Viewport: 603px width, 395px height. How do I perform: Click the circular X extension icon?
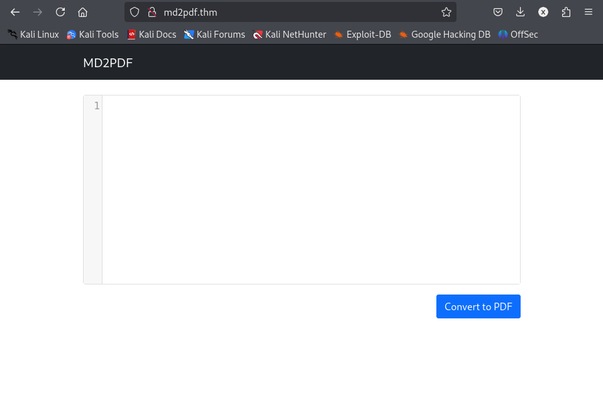tap(543, 13)
